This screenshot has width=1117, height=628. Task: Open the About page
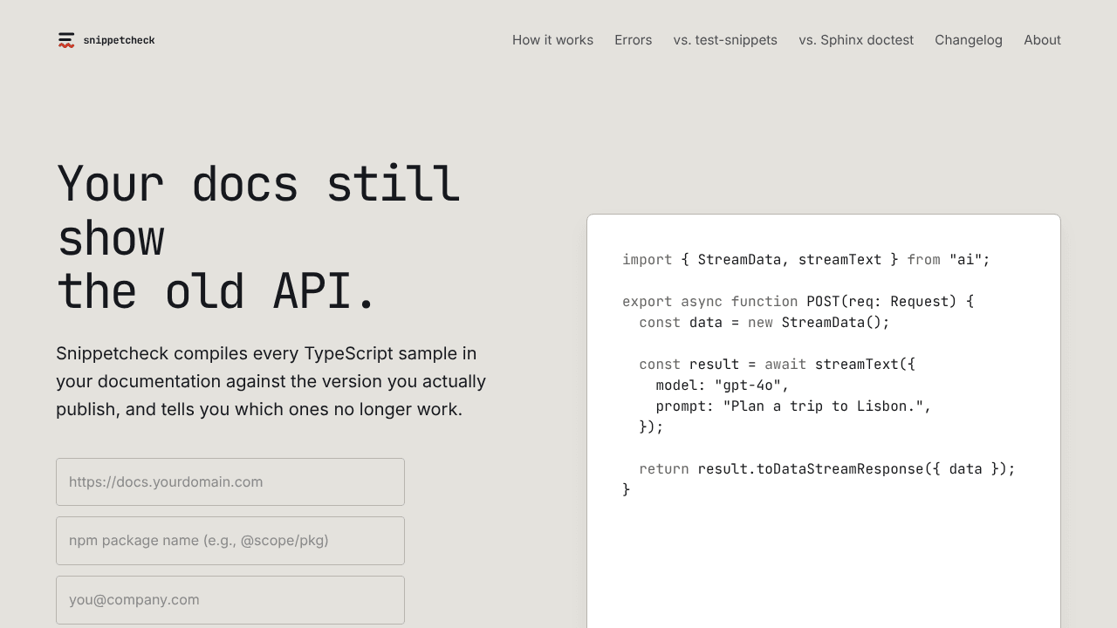(x=1042, y=40)
